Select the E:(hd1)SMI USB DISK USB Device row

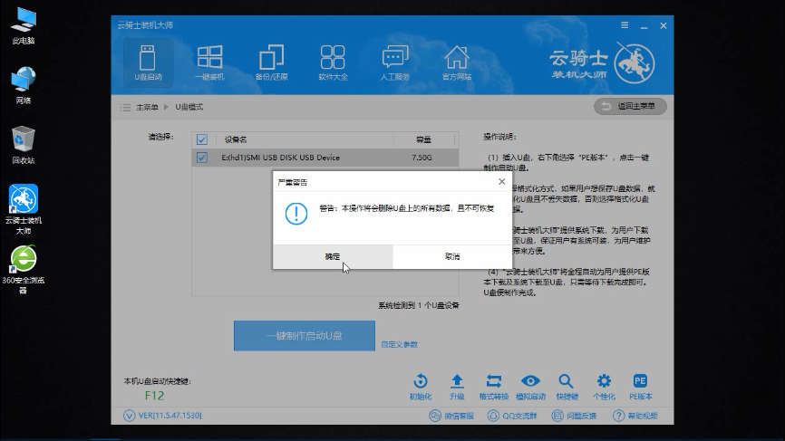(325, 158)
